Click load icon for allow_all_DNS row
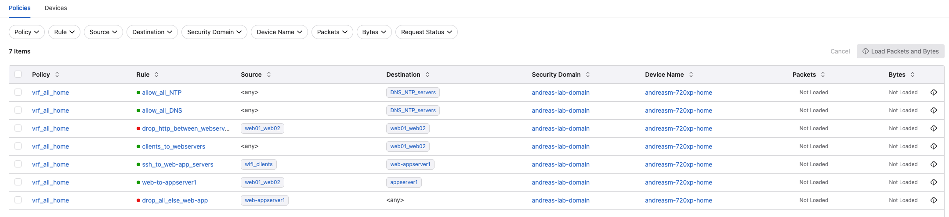This screenshot has height=217, width=949. pyautogui.click(x=934, y=110)
